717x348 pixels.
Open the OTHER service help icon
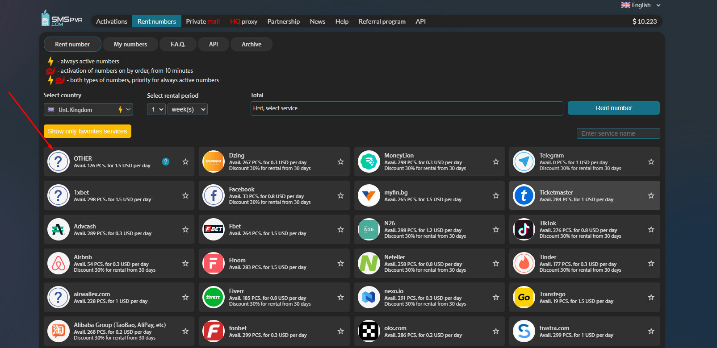(x=166, y=162)
